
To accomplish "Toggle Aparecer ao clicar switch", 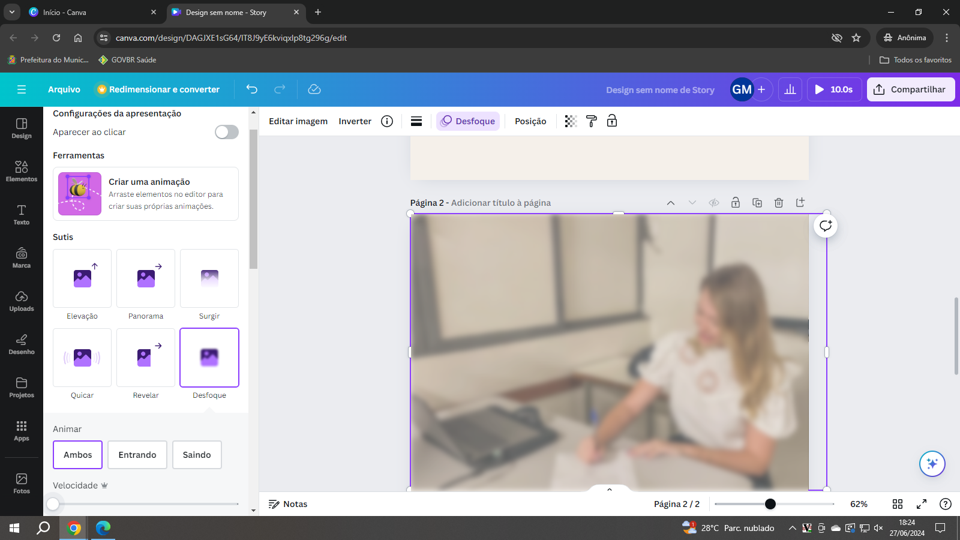I will 227,132.
